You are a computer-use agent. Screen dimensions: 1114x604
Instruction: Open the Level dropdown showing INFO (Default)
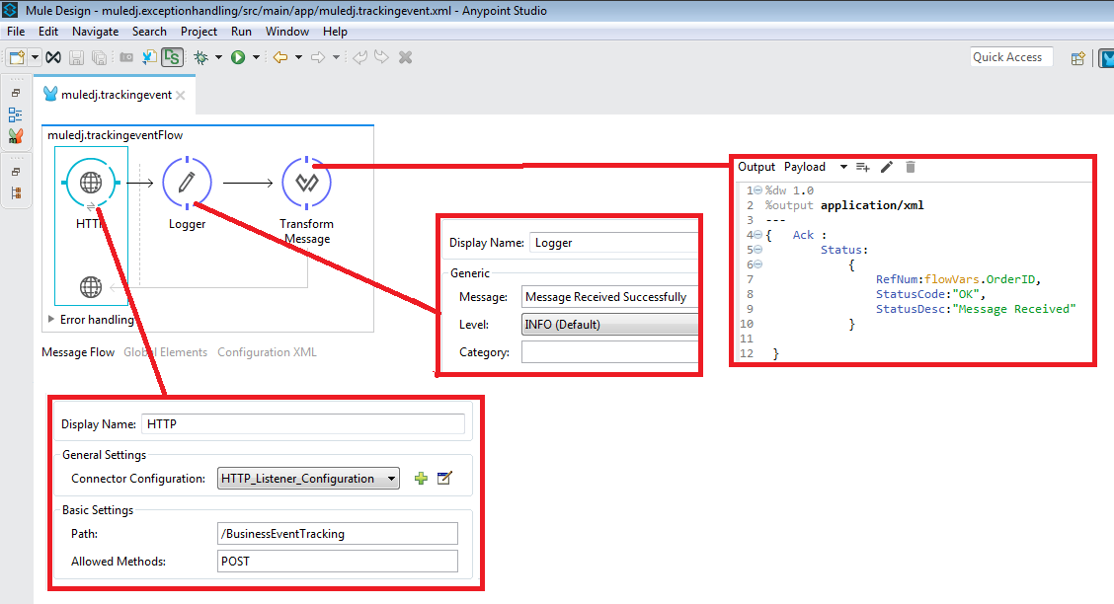(609, 324)
